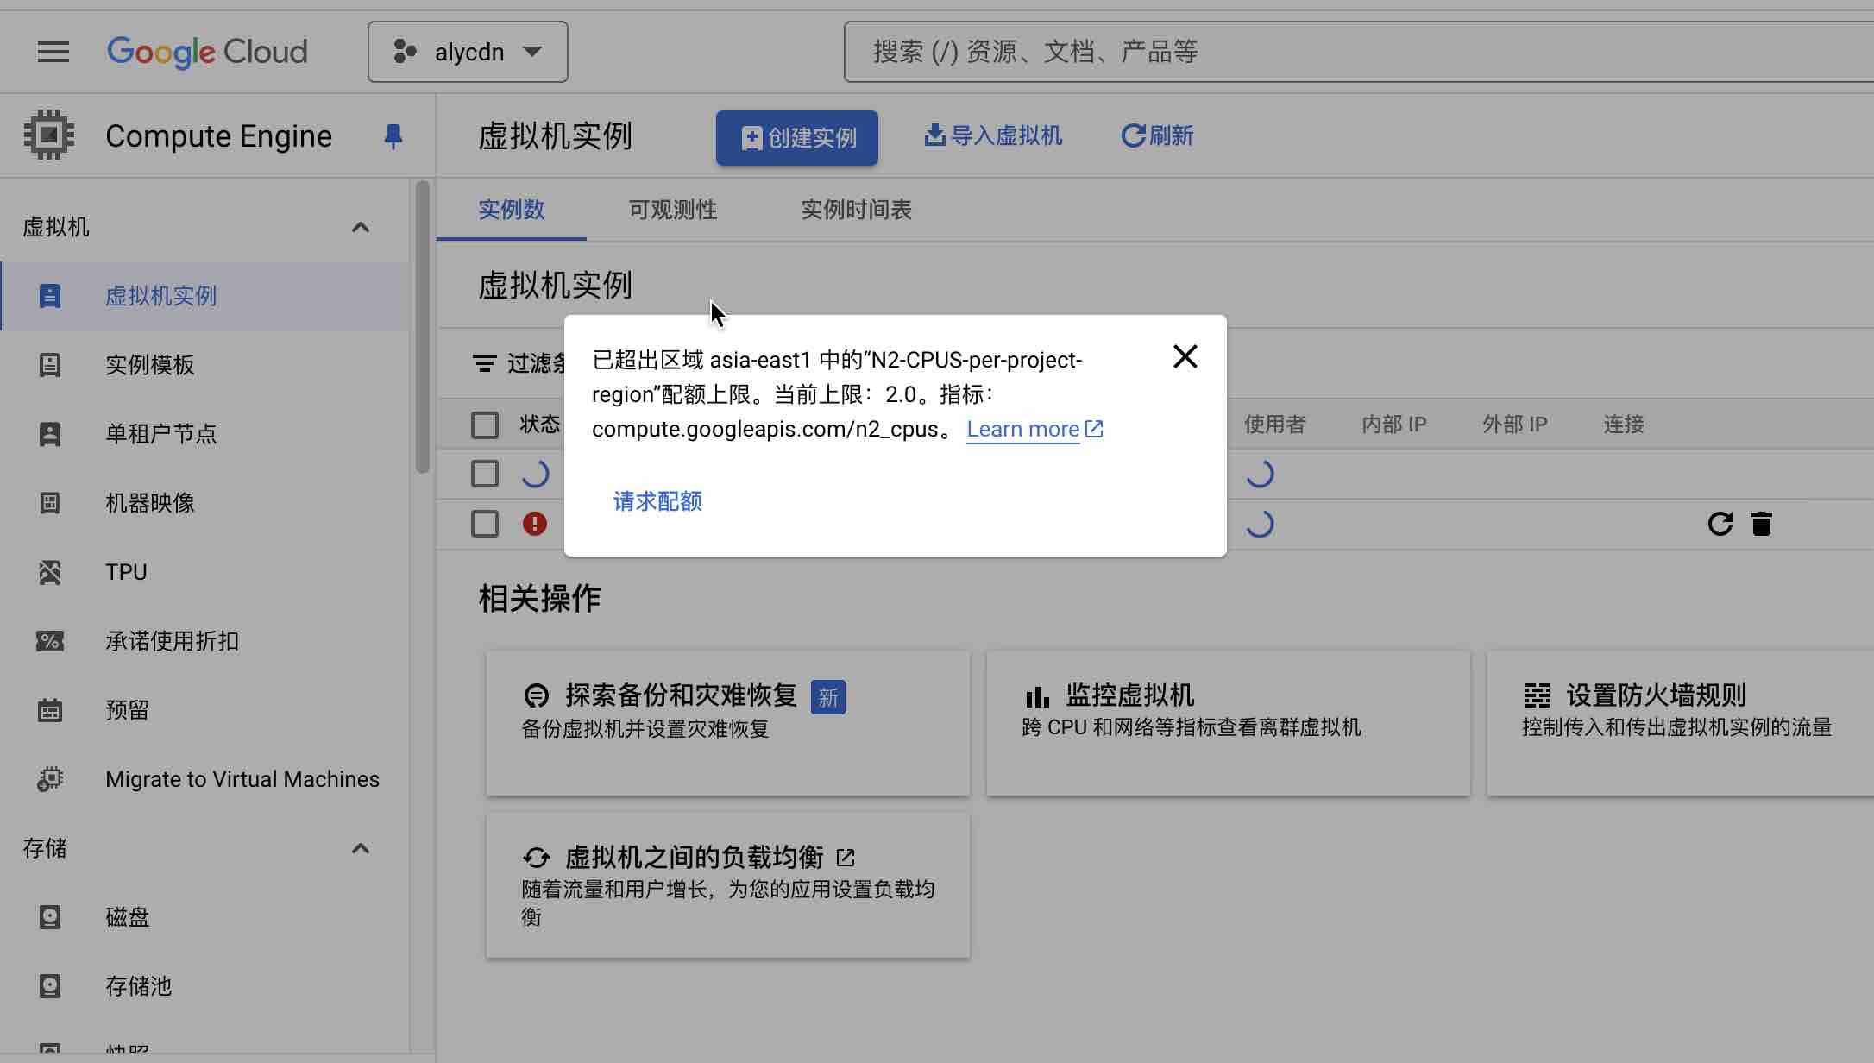Viewport: 1874px width, 1063px height.
Task: Focus the resource search field
Action: 1358,52
